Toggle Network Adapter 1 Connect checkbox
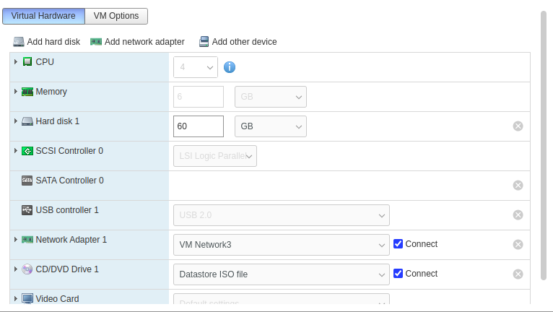Screen dimensions: 553x312 point(399,244)
